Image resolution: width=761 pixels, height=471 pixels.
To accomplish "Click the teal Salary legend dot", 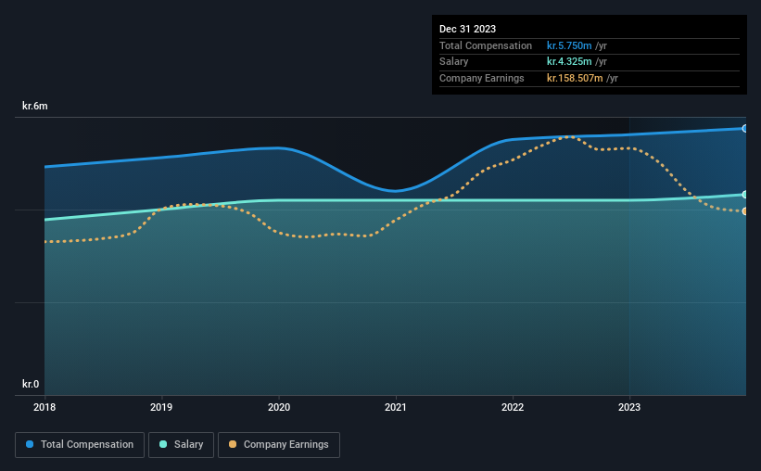I will [163, 444].
